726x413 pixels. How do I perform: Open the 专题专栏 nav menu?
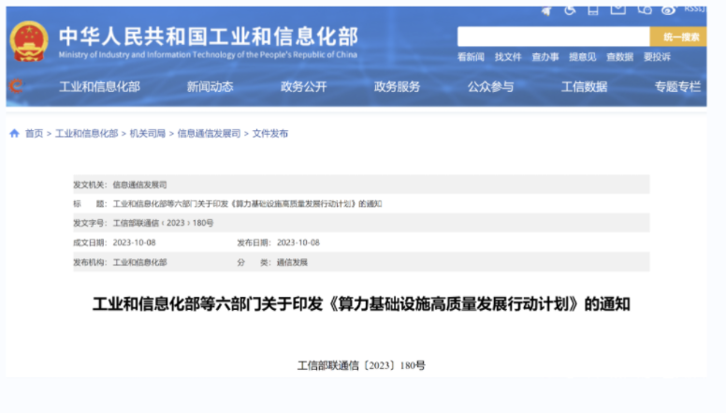tap(677, 87)
